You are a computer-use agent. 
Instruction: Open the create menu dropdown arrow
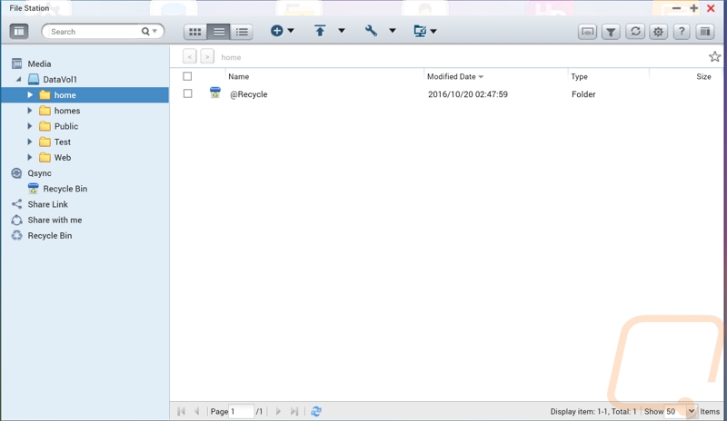[x=291, y=31]
